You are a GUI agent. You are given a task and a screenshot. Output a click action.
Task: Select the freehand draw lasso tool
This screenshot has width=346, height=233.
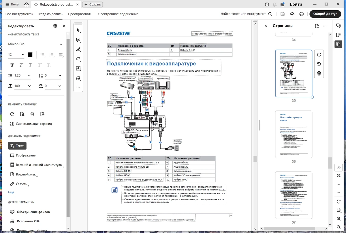(78, 59)
